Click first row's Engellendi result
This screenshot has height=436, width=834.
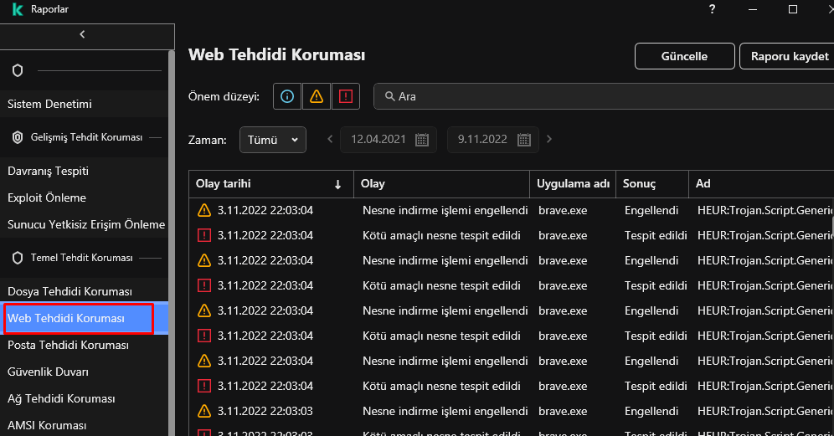[651, 211]
